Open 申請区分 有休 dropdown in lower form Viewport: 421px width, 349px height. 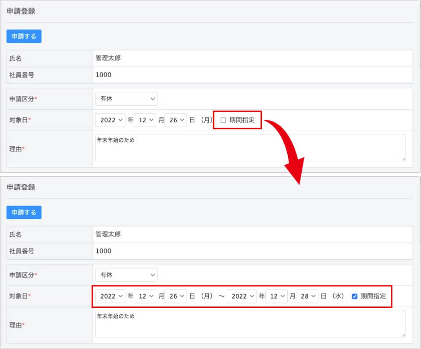(126, 275)
